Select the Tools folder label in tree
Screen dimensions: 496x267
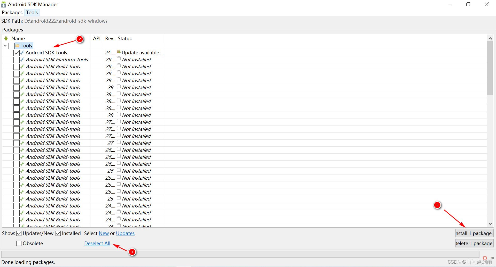pyautogui.click(x=26, y=46)
